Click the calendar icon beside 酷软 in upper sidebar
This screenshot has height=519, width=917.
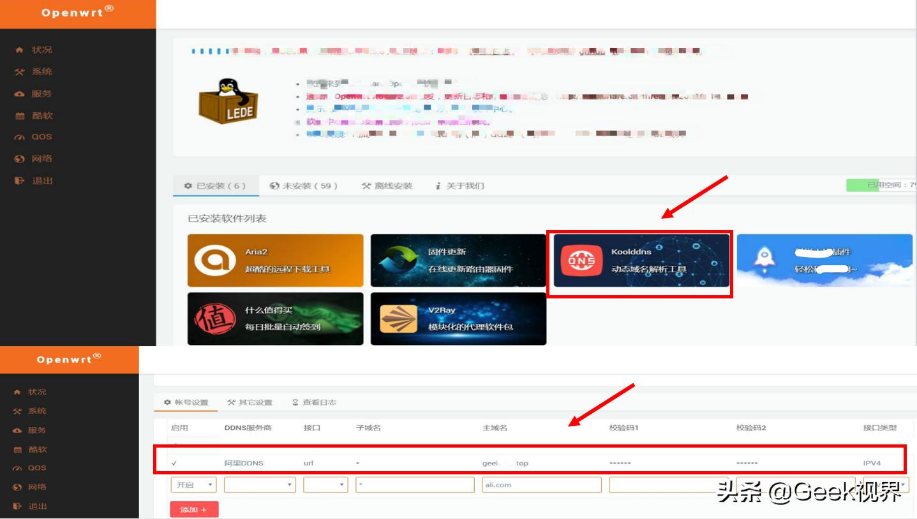click(19, 116)
